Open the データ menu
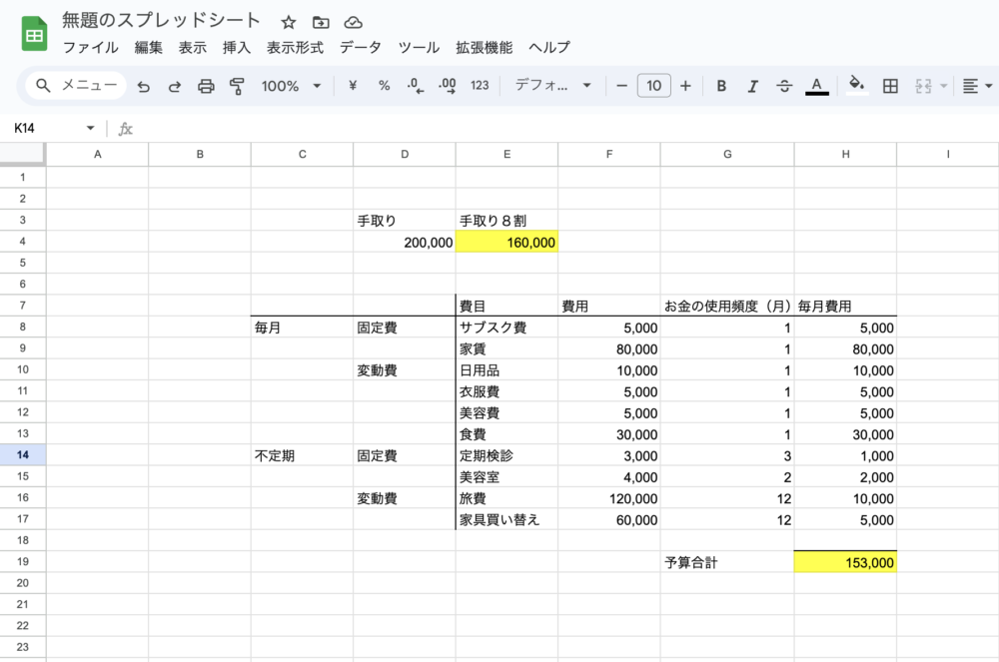 pos(360,47)
